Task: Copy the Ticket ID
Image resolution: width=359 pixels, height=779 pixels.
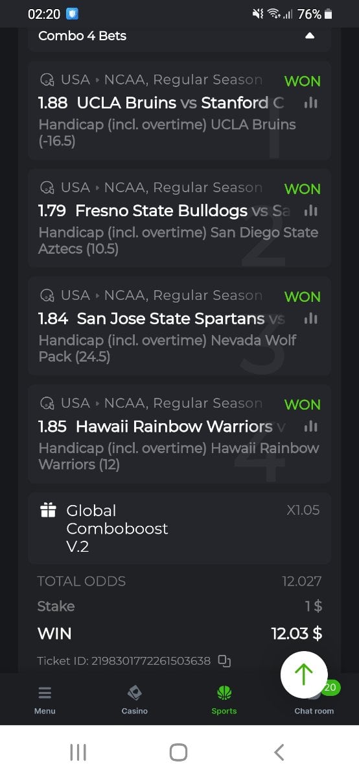Action: pos(224,661)
